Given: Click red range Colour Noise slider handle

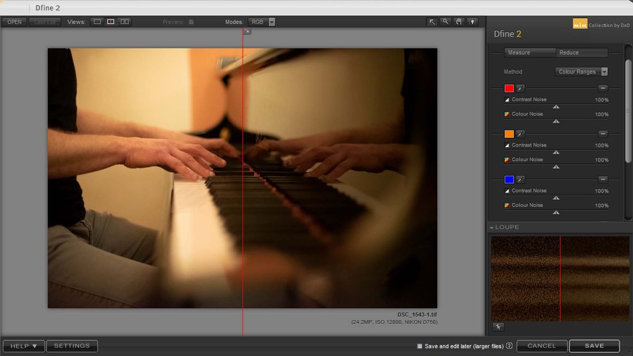Looking at the screenshot, I should (x=556, y=121).
